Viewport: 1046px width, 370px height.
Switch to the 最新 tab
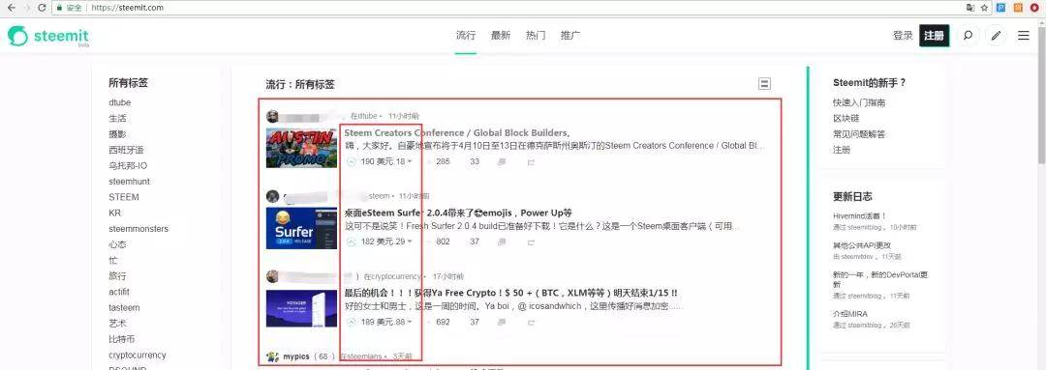(501, 36)
